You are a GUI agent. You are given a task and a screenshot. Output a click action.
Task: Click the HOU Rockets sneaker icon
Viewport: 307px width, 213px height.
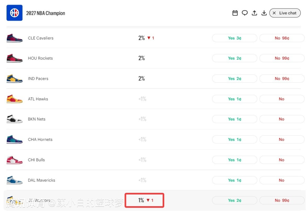tap(14, 58)
